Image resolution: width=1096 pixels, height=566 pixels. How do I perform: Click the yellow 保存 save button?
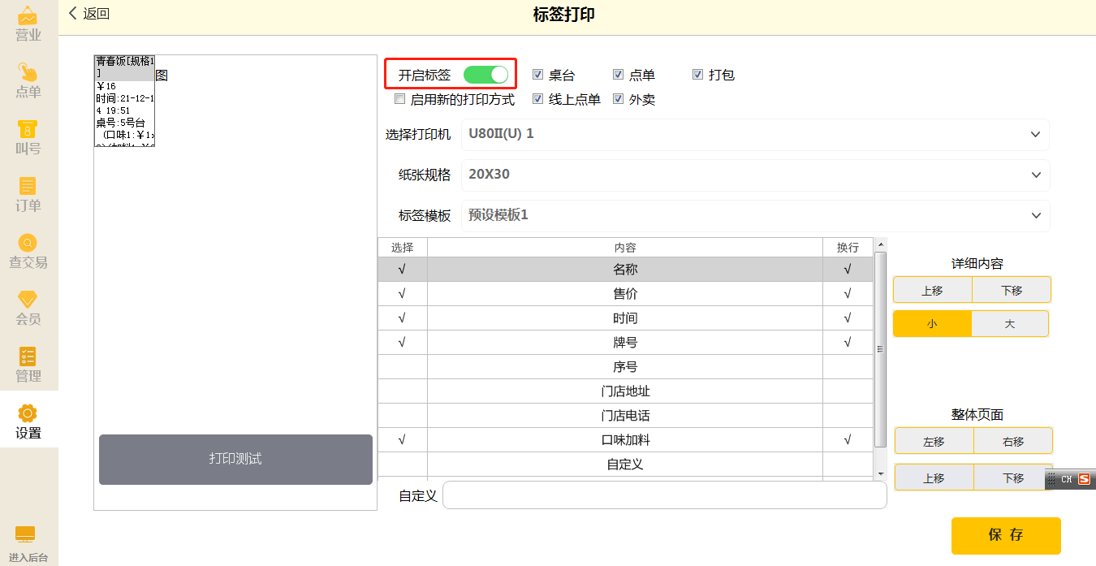click(1006, 535)
